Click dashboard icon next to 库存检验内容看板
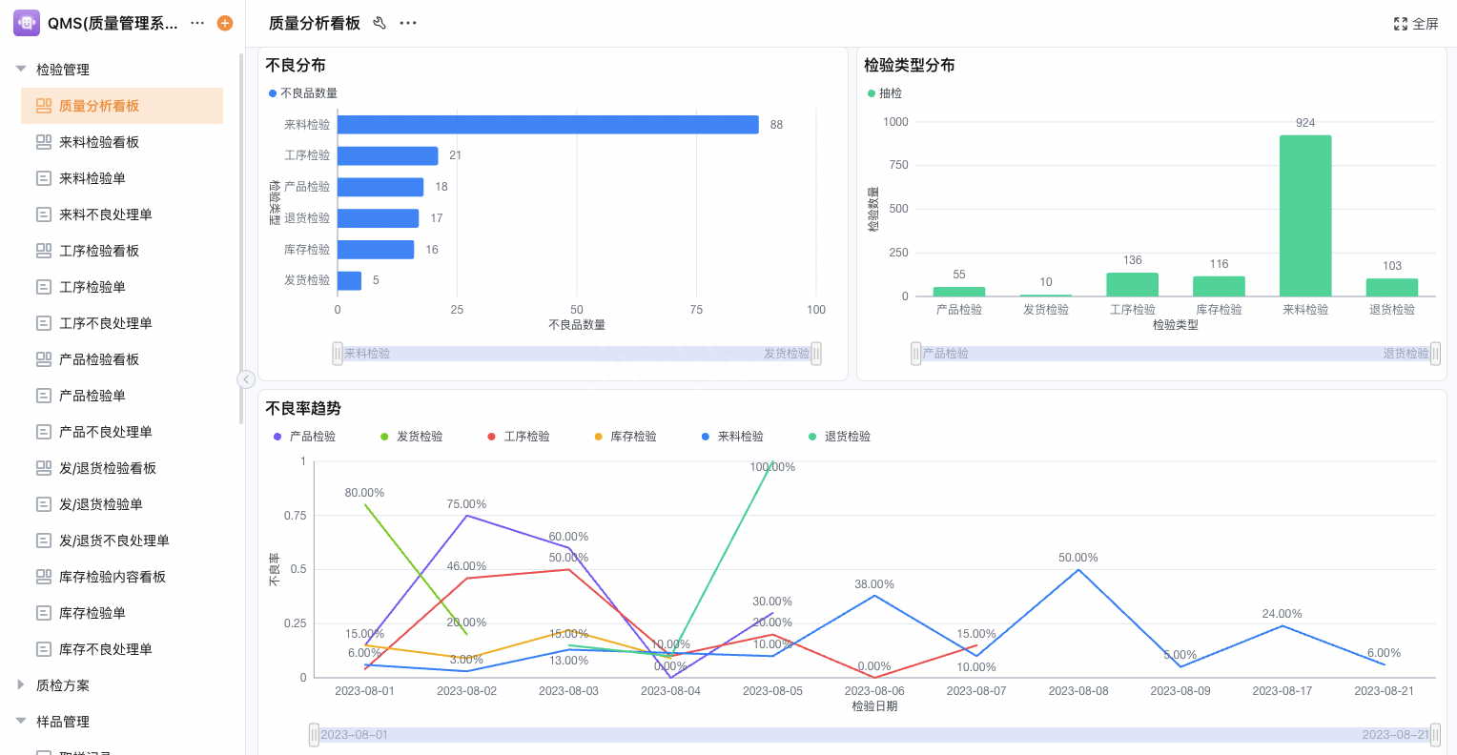The height and width of the screenshot is (755, 1457). click(x=44, y=577)
